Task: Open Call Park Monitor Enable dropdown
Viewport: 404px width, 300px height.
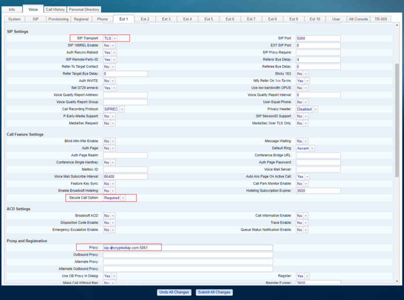Action: click(x=302, y=184)
